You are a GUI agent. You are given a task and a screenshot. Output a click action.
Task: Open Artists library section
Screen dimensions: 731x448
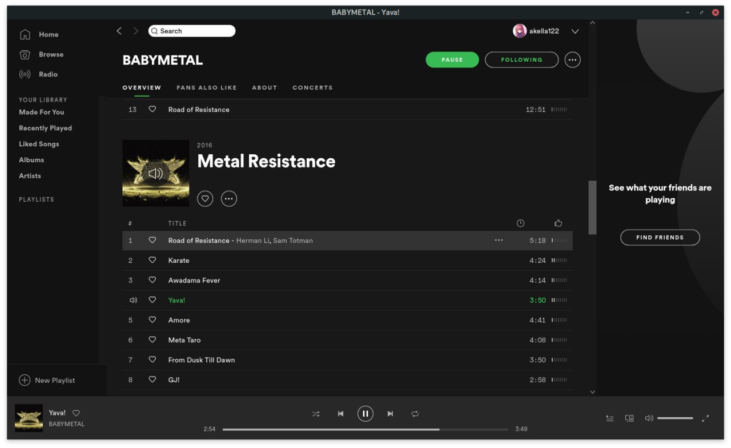pyautogui.click(x=30, y=177)
